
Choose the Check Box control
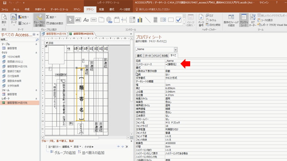(178, 20)
